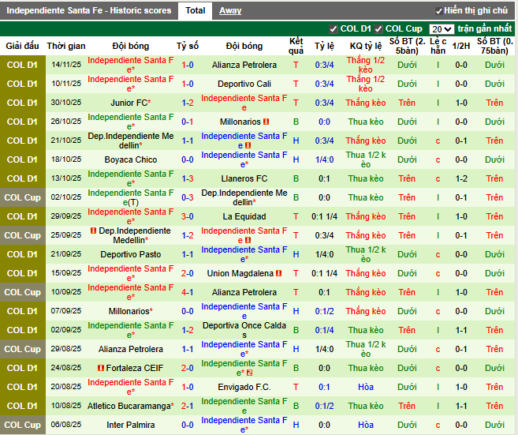Click the COL D1 league badge for 14/11/25

(22, 65)
